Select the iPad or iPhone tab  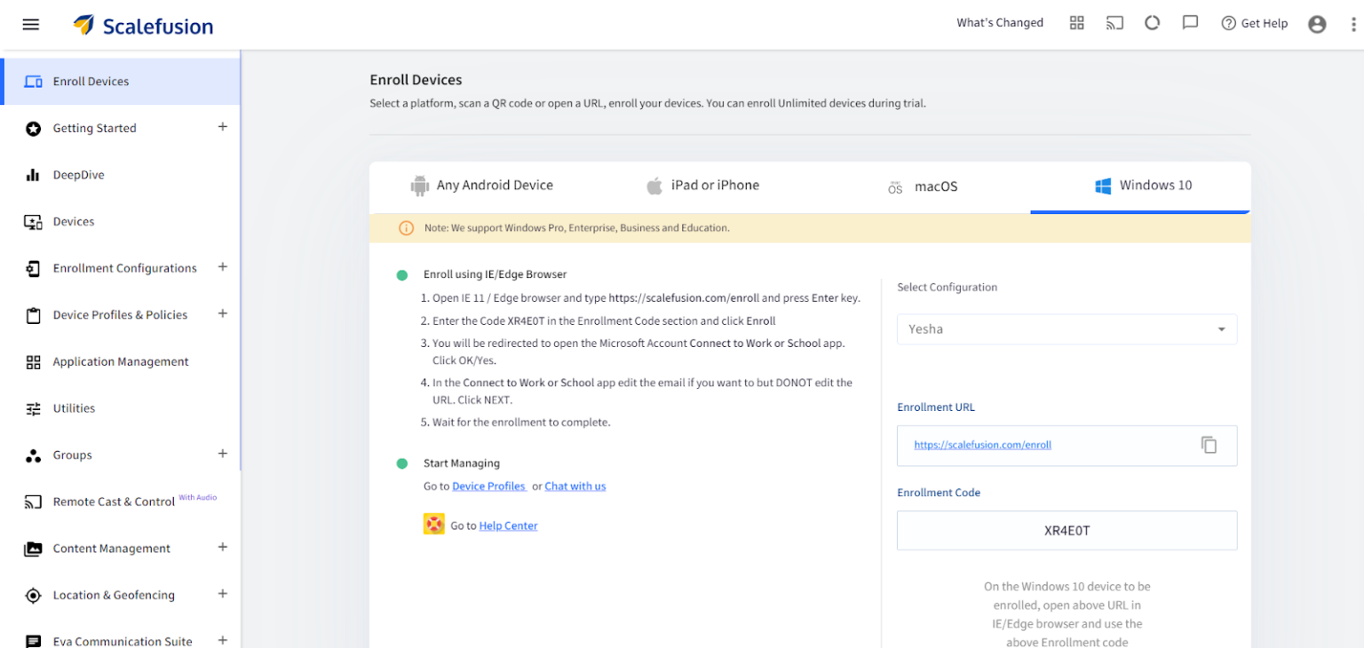(x=702, y=186)
